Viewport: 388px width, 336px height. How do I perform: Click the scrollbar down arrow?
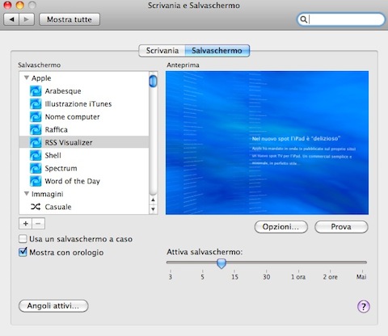coord(153,209)
